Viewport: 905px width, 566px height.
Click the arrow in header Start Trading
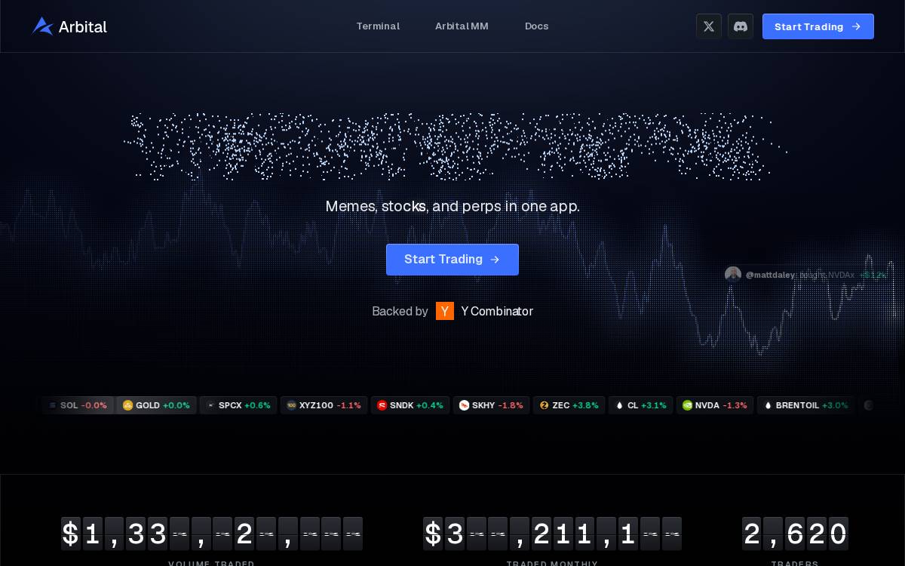[x=856, y=26]
